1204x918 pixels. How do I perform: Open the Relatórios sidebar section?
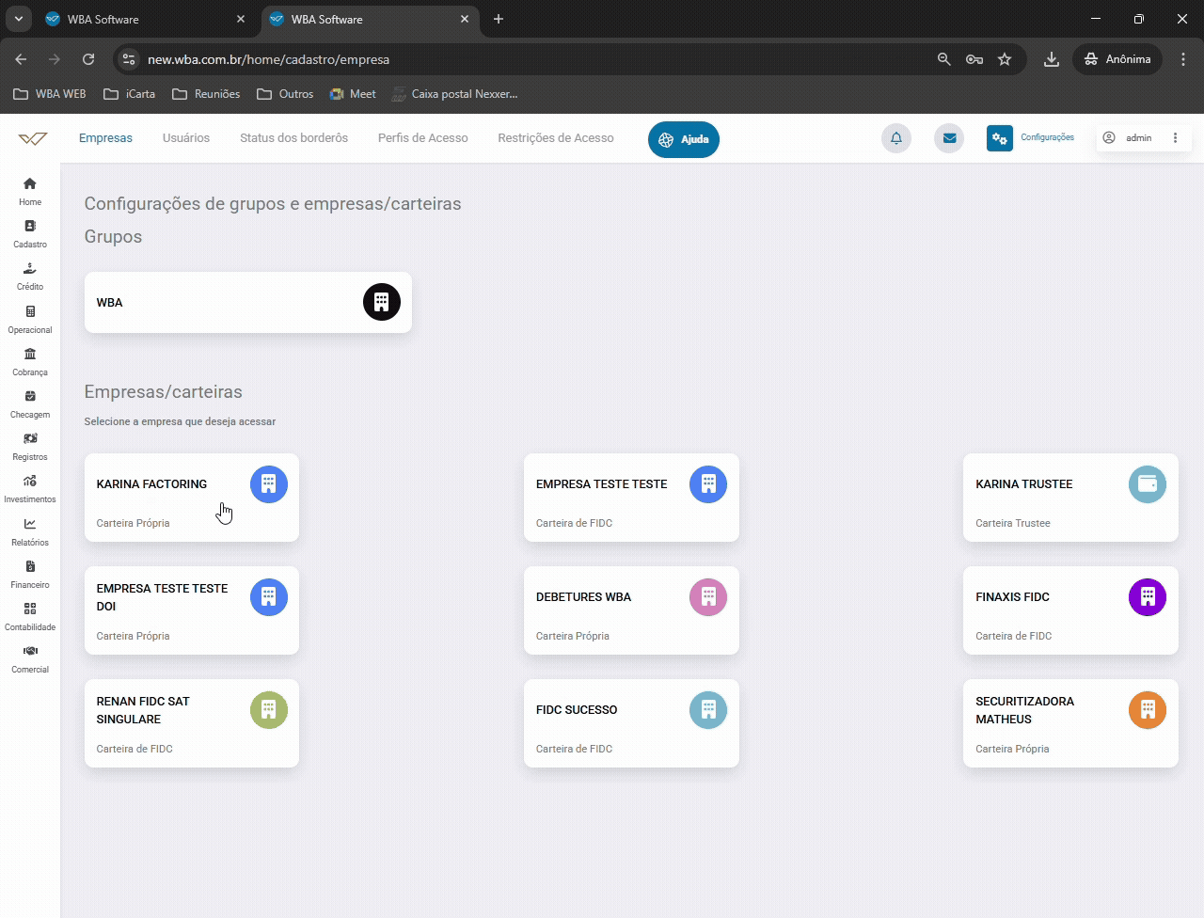pos(30,531)
